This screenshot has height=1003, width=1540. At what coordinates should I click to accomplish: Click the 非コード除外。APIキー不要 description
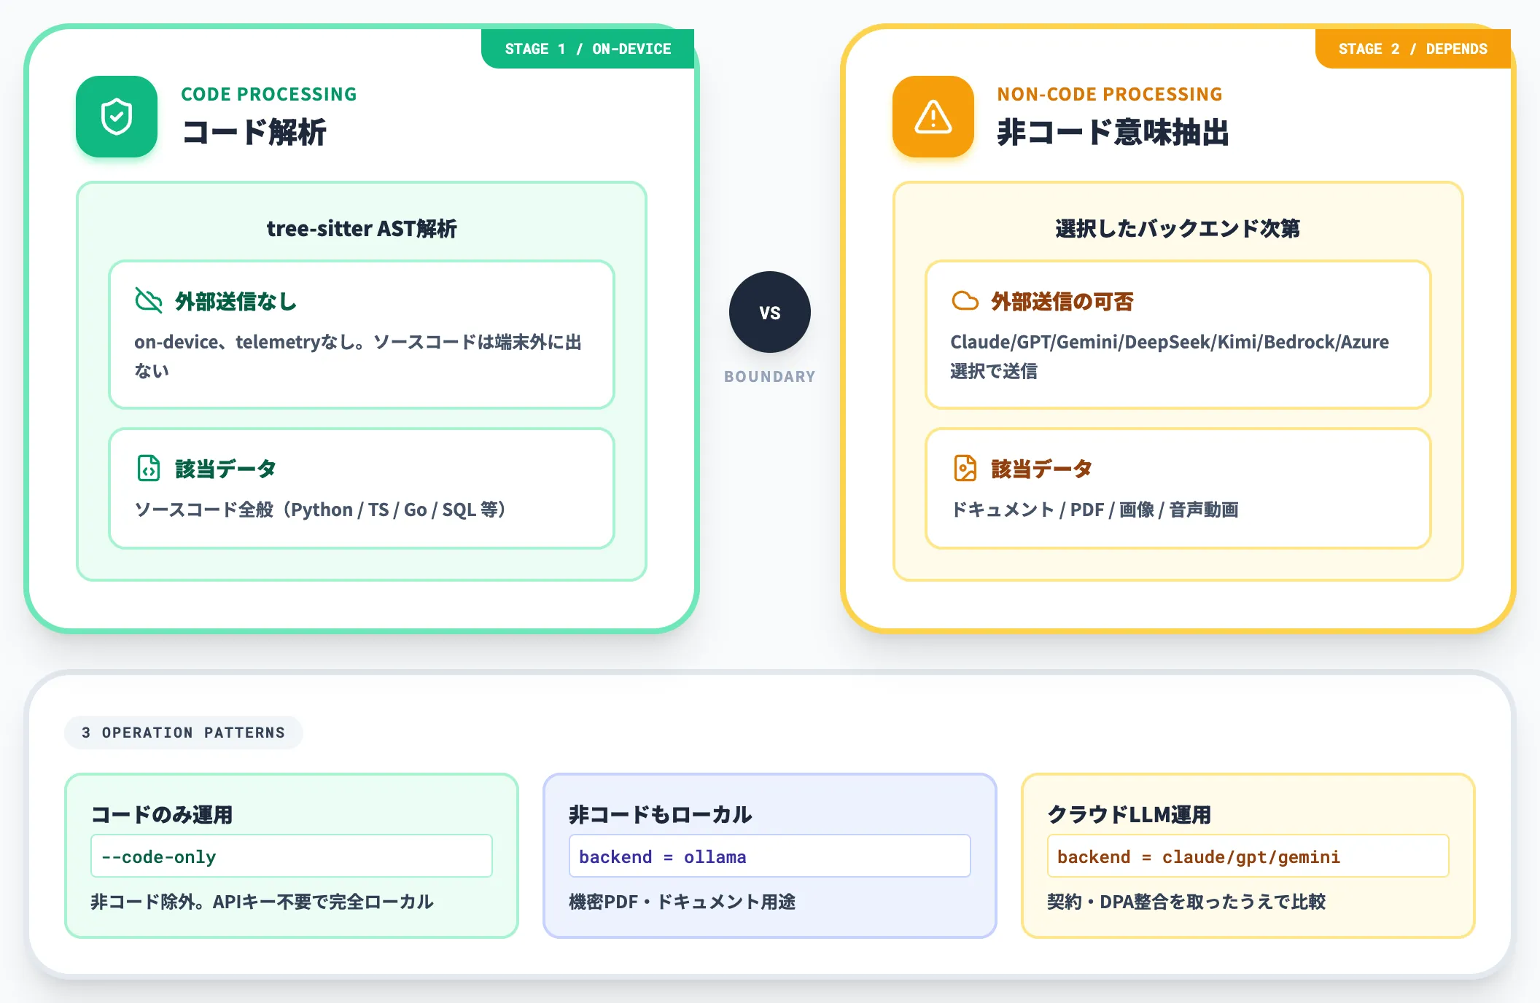coord(262,902)
